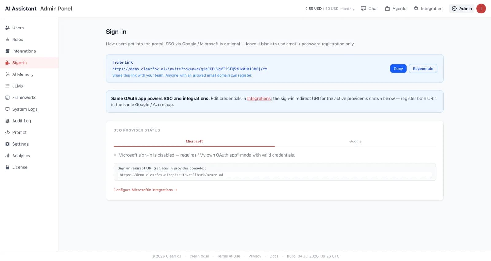Click the Admin button in header
Screen dimensions: 491x261
pyautogui.click(x=462, y=9)
